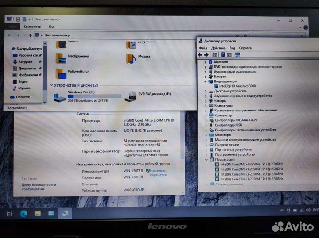Click Explorer address bar path Этот компьютер

coord(57,35)
